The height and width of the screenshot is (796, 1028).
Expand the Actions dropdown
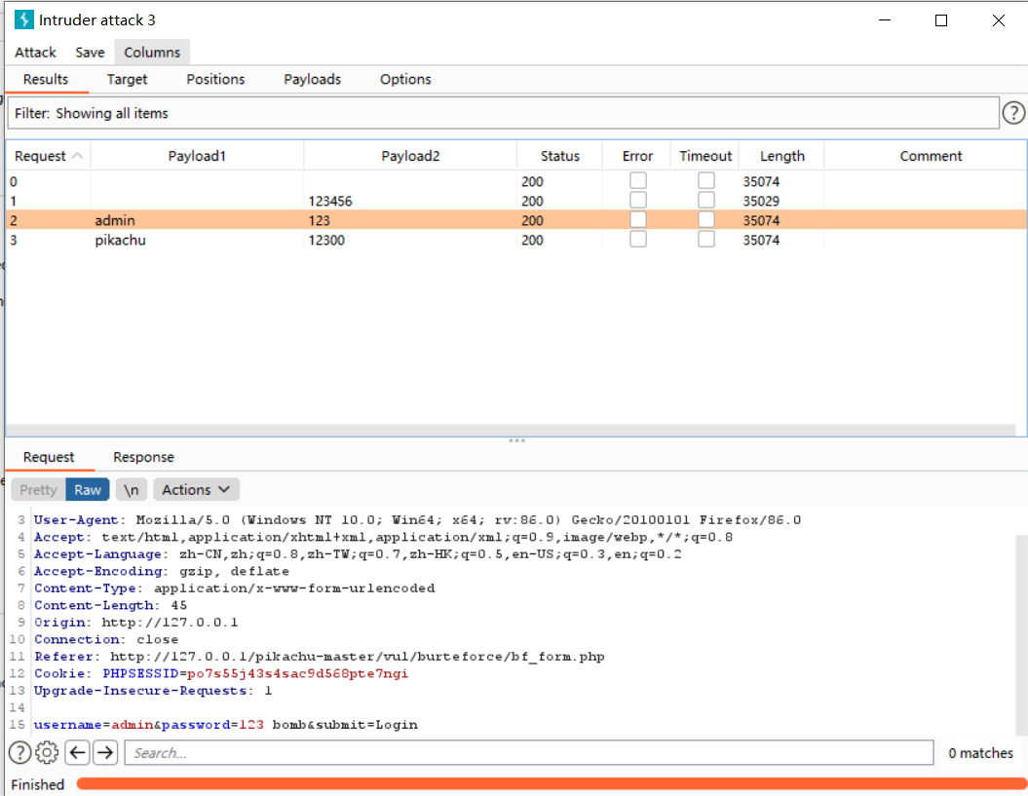click(x=196, y=490)
